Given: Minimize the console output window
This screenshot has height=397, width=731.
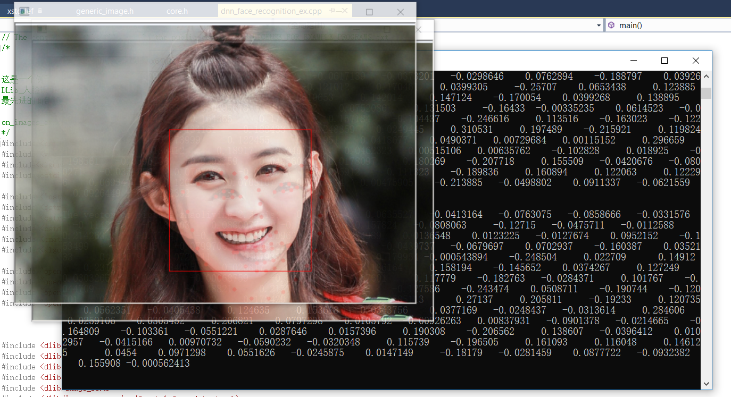Looking at the screenshot, I should coord(633,61).
